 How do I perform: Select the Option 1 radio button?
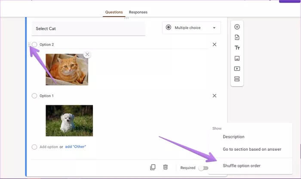pyautogui.click(x=34, y=96)
